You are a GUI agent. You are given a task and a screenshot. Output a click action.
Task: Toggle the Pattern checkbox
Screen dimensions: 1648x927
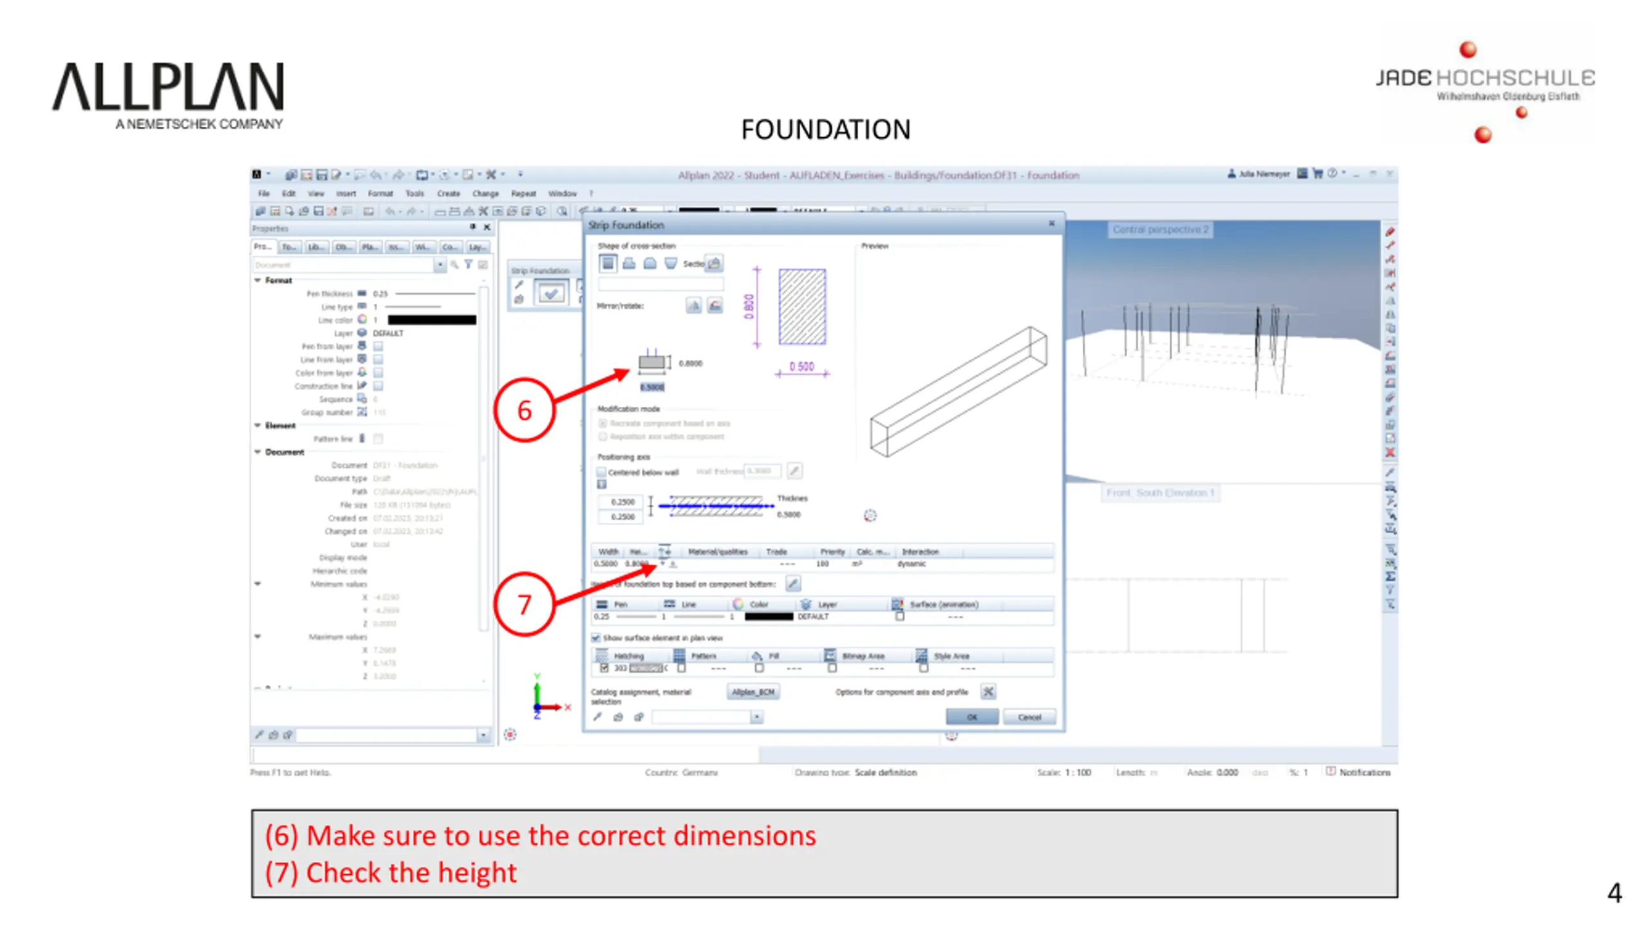[682, 668]
